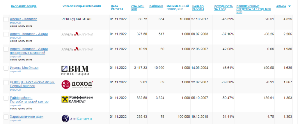Sort by Управляющая компания column
Image resolution: width=298 pixels, height=124 pixels.
point(82,6)
